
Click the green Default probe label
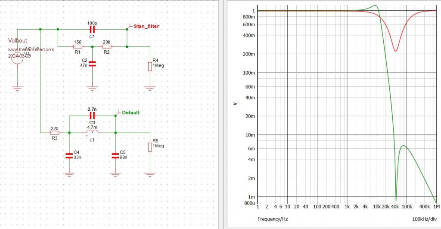(130, 113)
